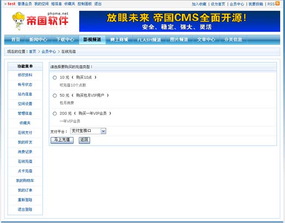Click 会员中心 in the breadcrumb path
Viewport: 285px width, 223px height.
pos(49,52)
